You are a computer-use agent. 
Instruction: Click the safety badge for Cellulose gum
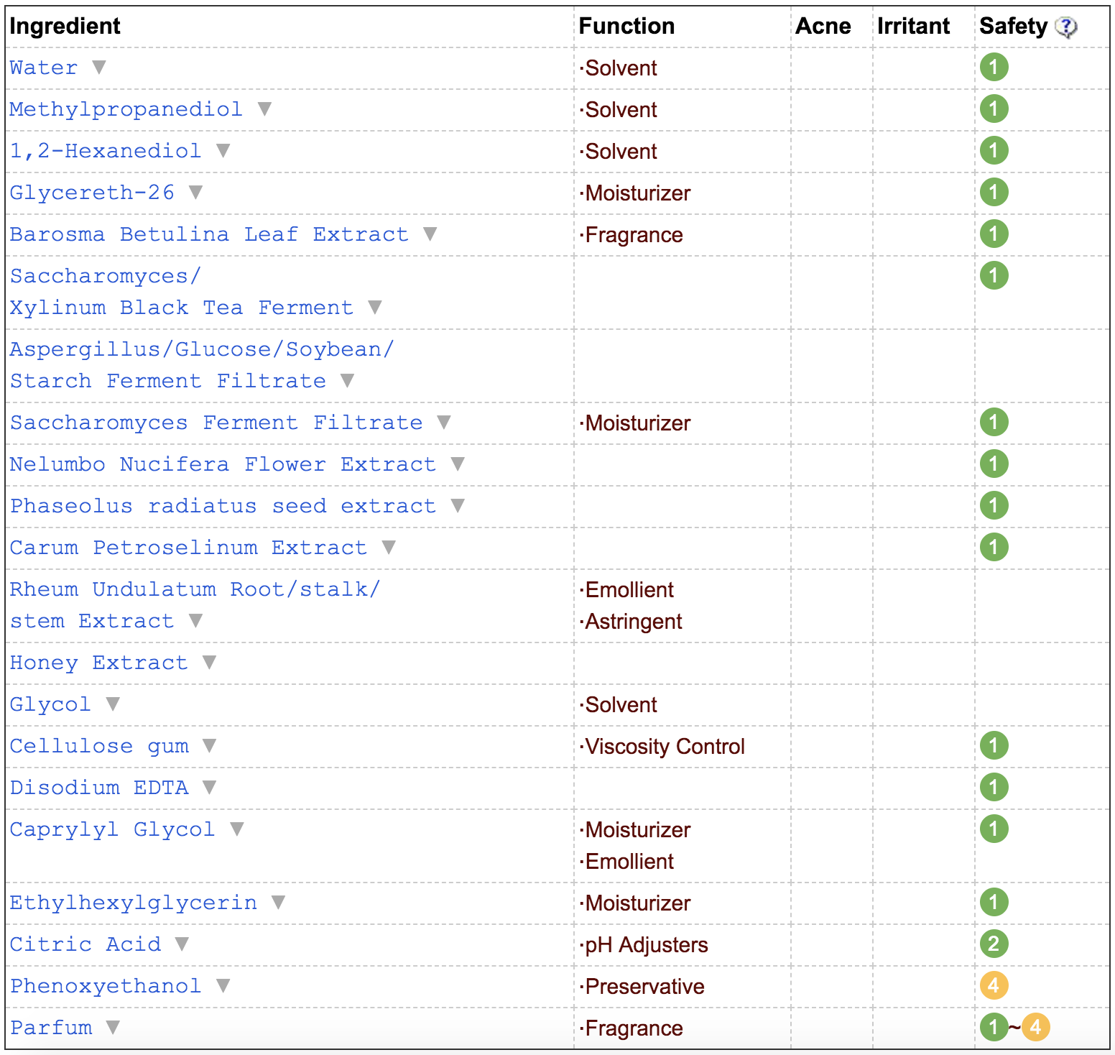click(x=994, y=745)
